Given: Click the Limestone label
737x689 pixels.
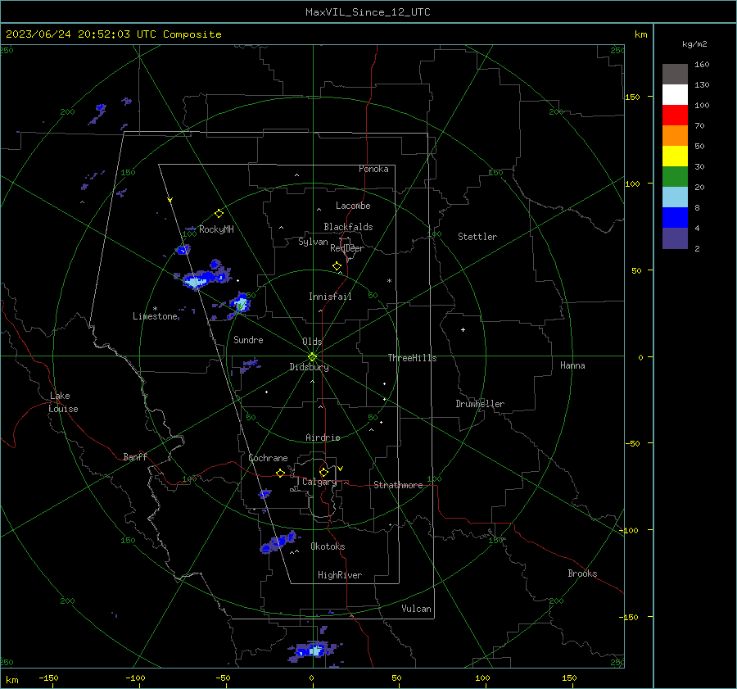Looking at the screenshot, I should click(x=155, y=316).
